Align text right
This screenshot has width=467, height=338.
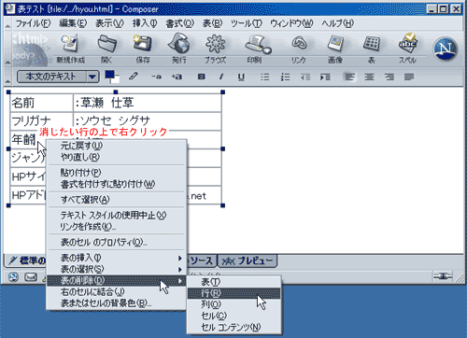point(389,77)
